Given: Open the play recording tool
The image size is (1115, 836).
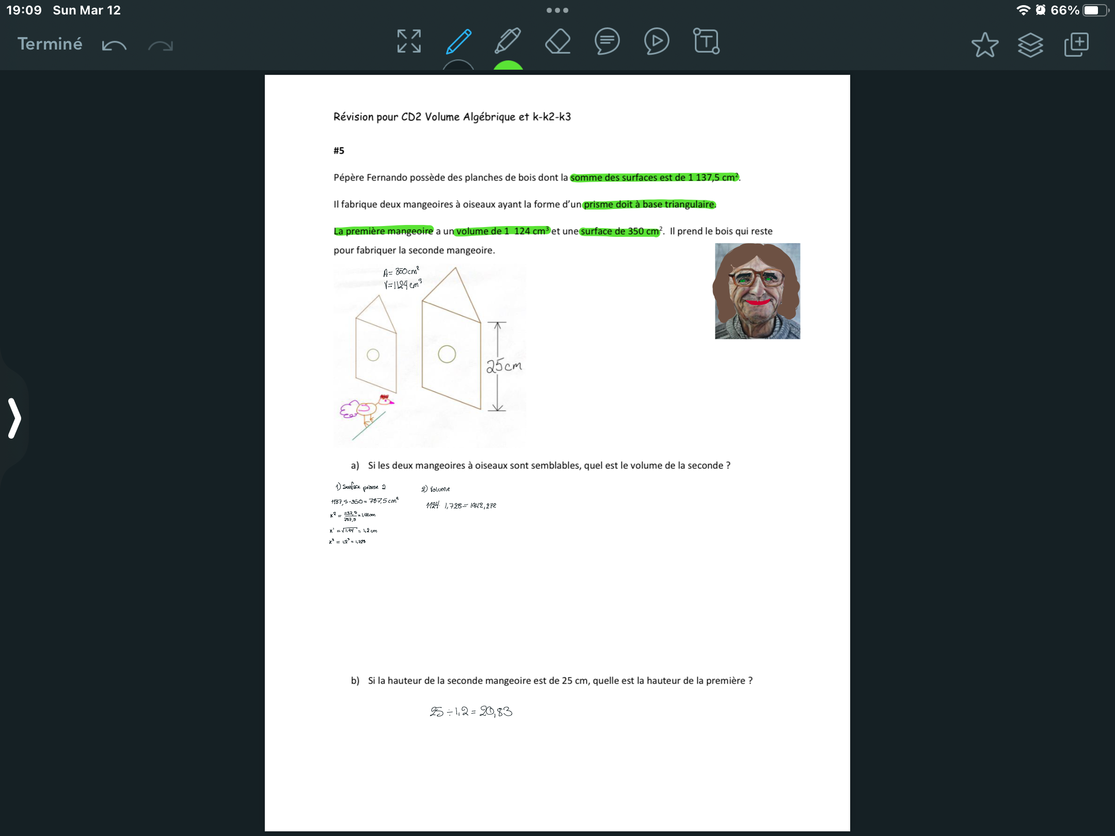Looking at the screenshot, I should (x=657, y=41).
